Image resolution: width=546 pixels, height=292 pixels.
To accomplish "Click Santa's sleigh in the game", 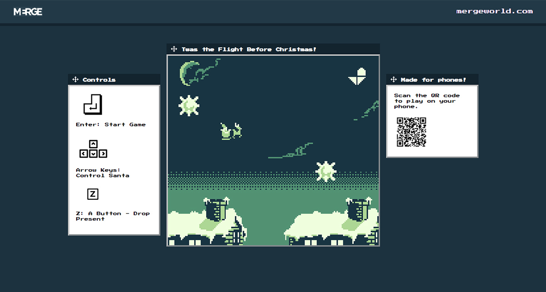I will 231,131.
